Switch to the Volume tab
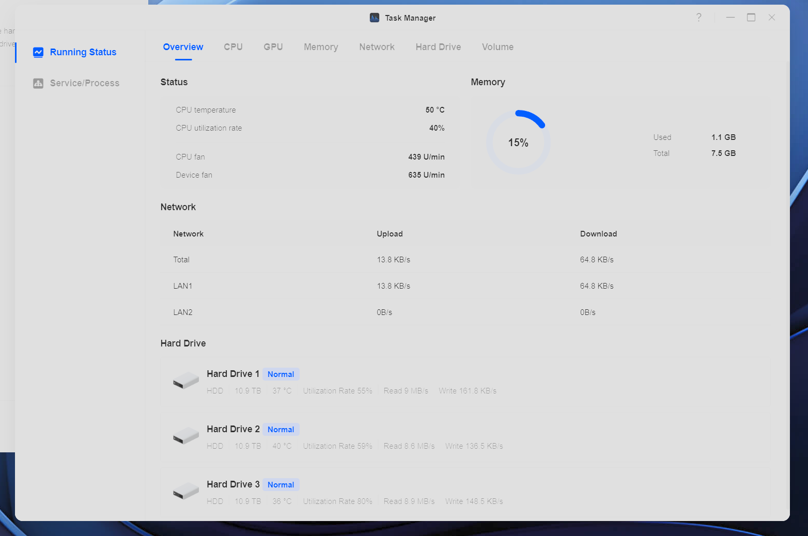 coord(498,47)
